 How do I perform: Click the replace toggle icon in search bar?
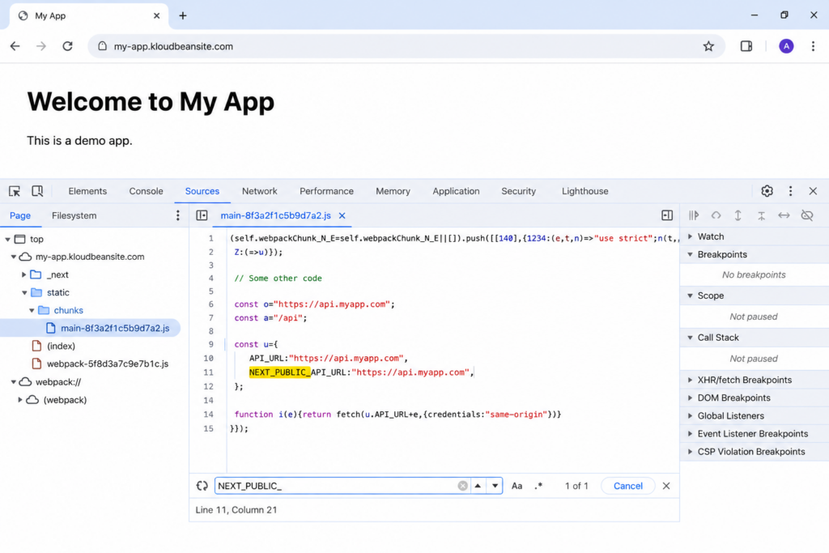coord(202,486)
